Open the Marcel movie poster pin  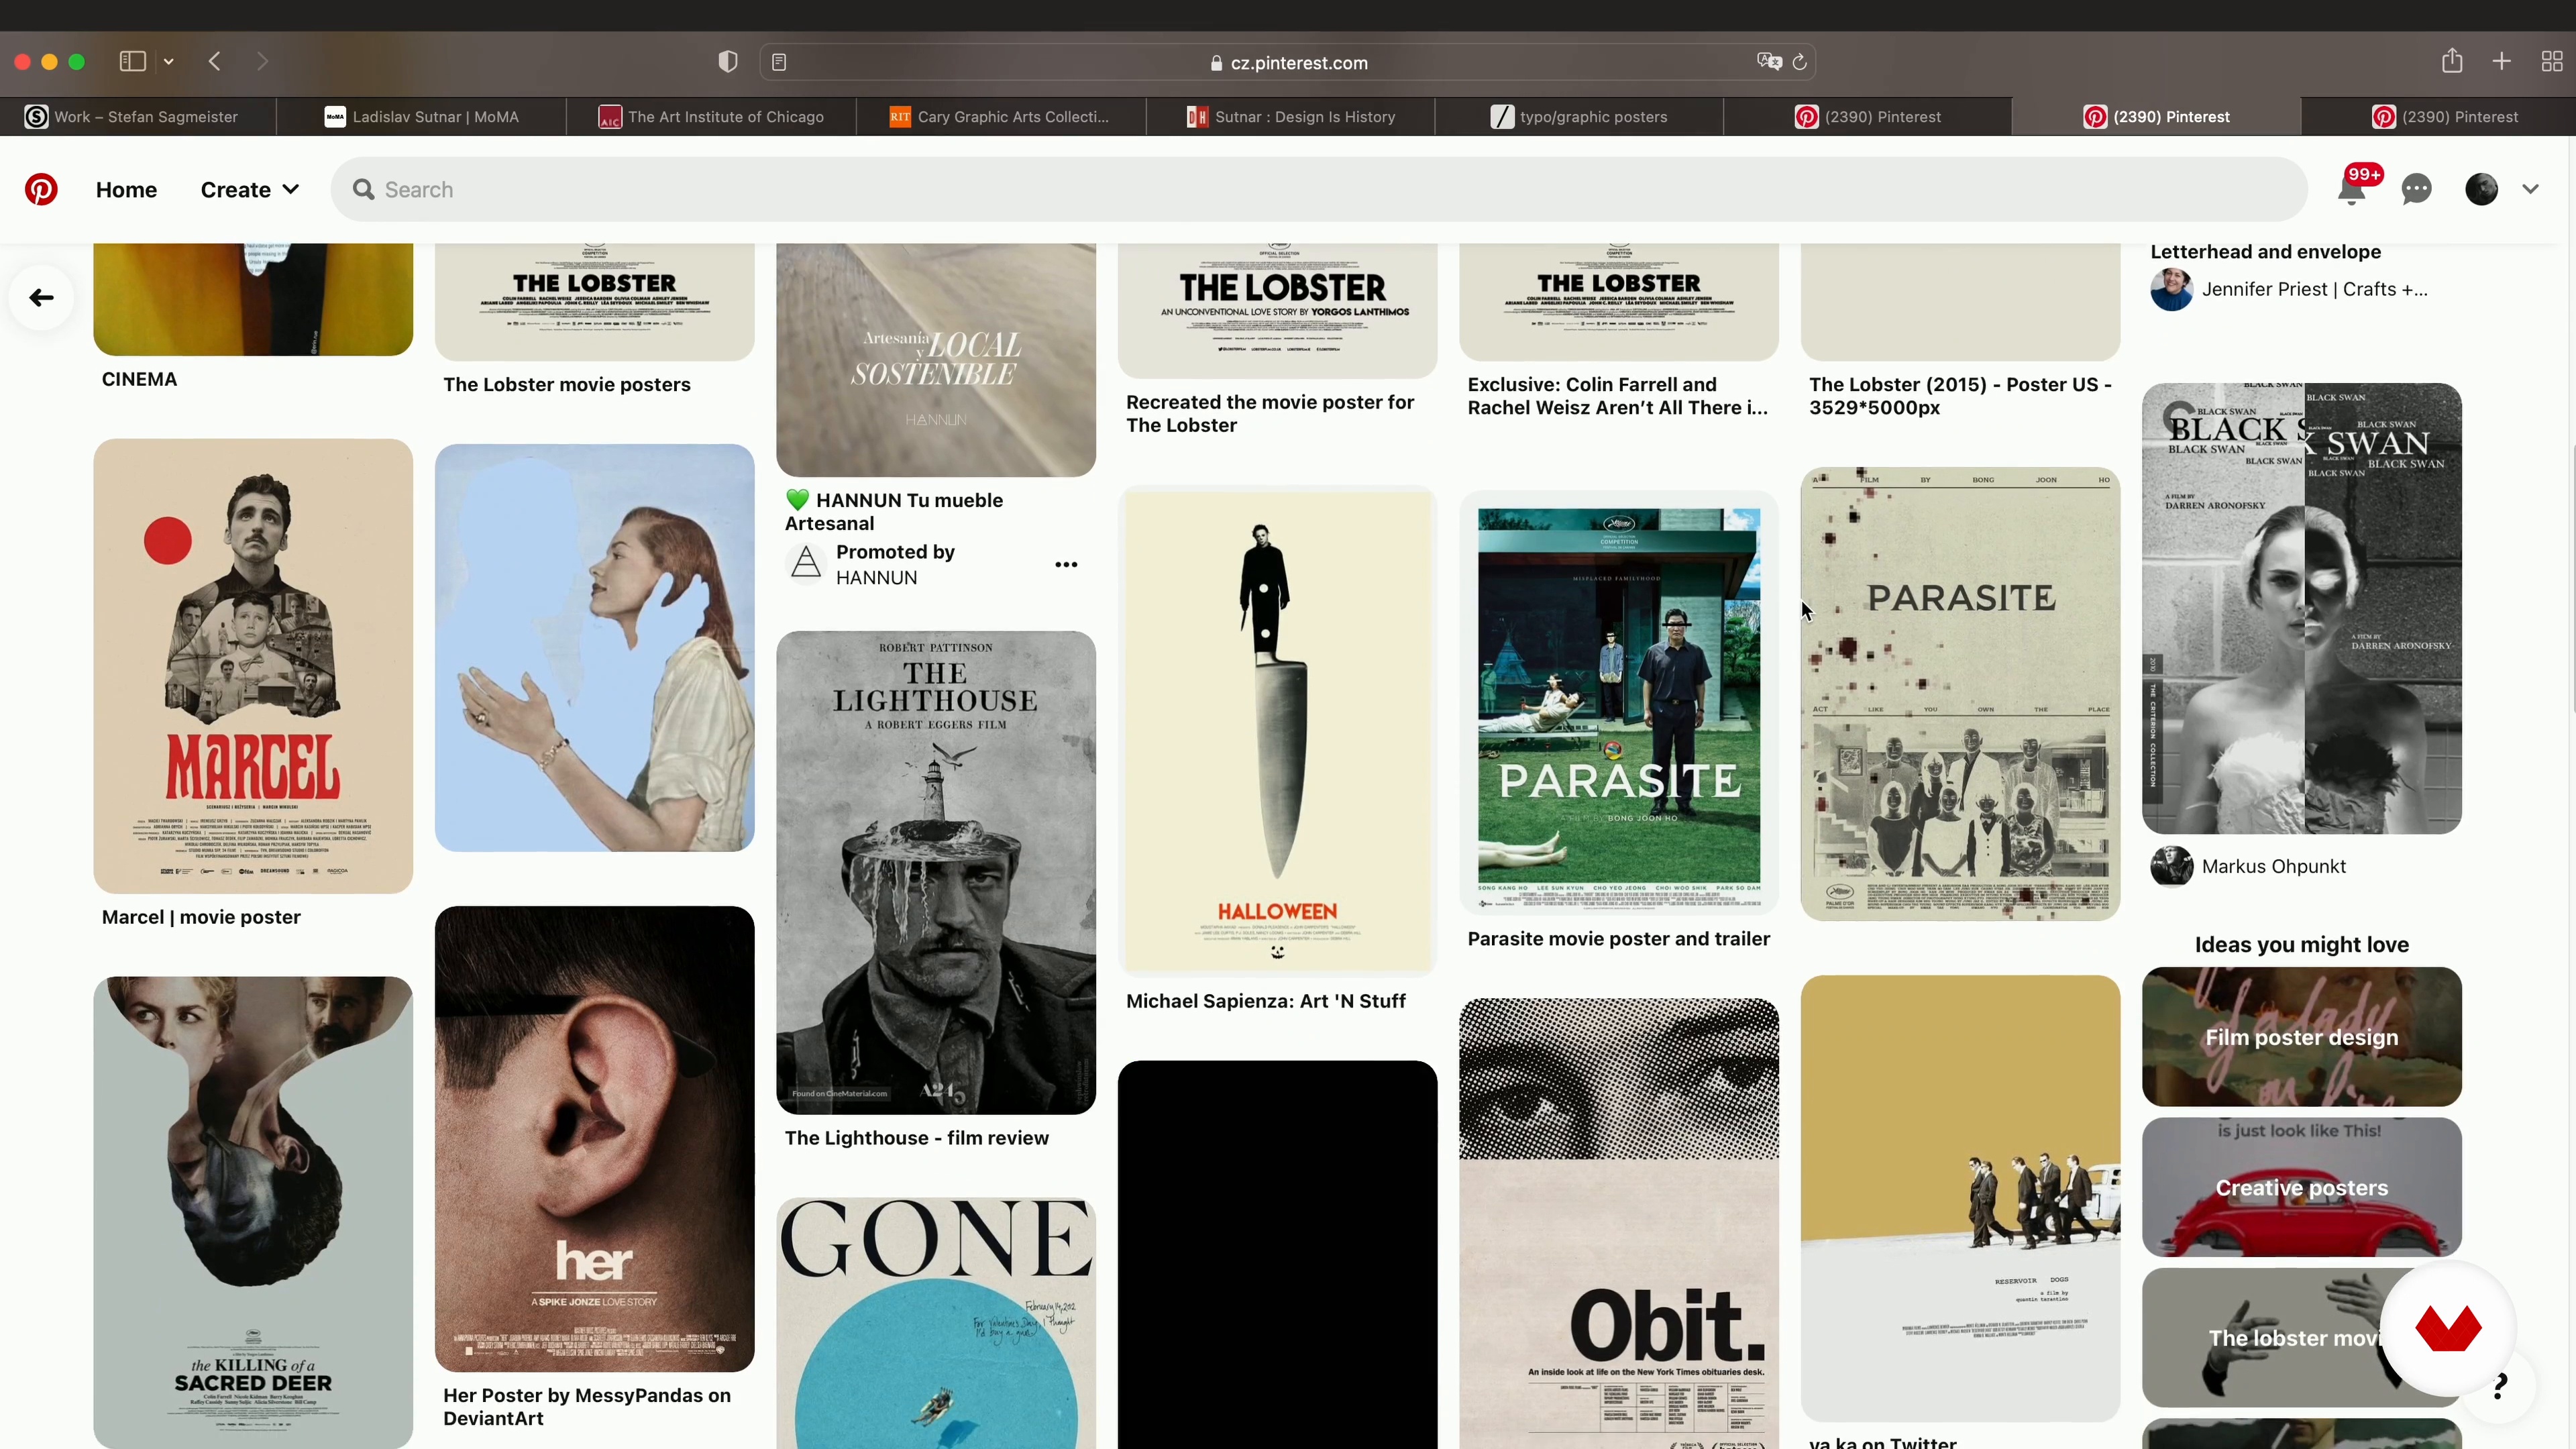(x=253, y=666)
